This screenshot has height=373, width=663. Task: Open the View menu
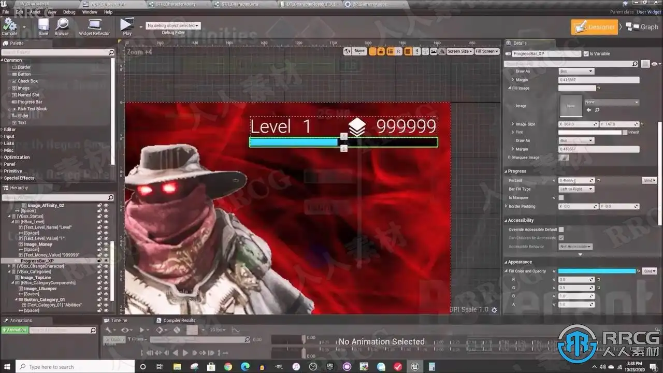[x=52, y=12]
